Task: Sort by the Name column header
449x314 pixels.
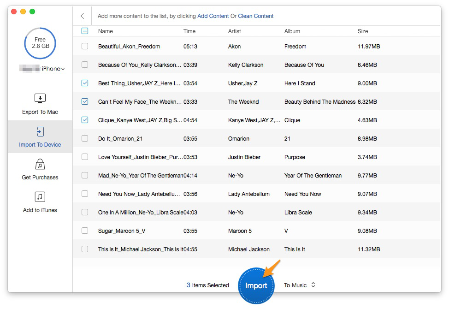Action: tap(106, 31)
